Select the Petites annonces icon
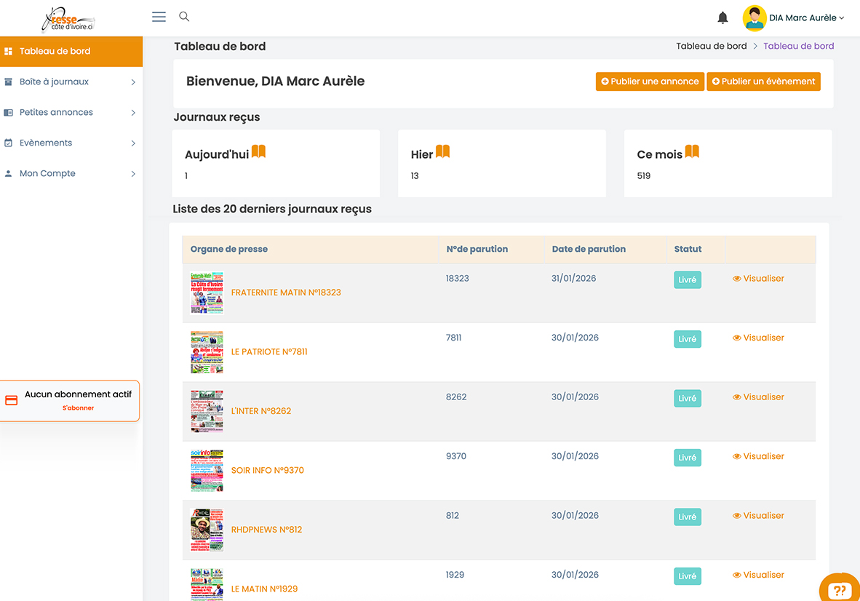860x601 pixels. point(10,112)
